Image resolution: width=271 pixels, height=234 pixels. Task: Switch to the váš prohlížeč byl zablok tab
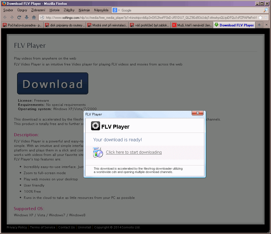(150, 25)
